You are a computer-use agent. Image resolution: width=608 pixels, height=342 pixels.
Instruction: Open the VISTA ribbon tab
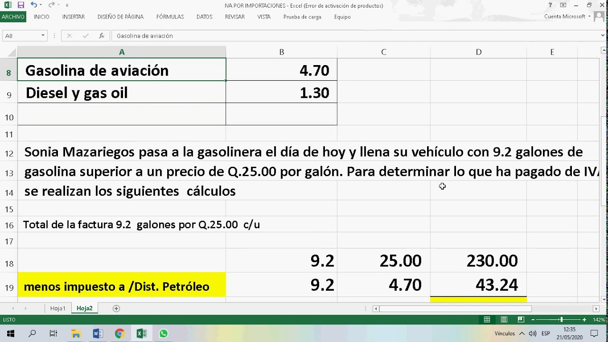[x=264, y=17]
